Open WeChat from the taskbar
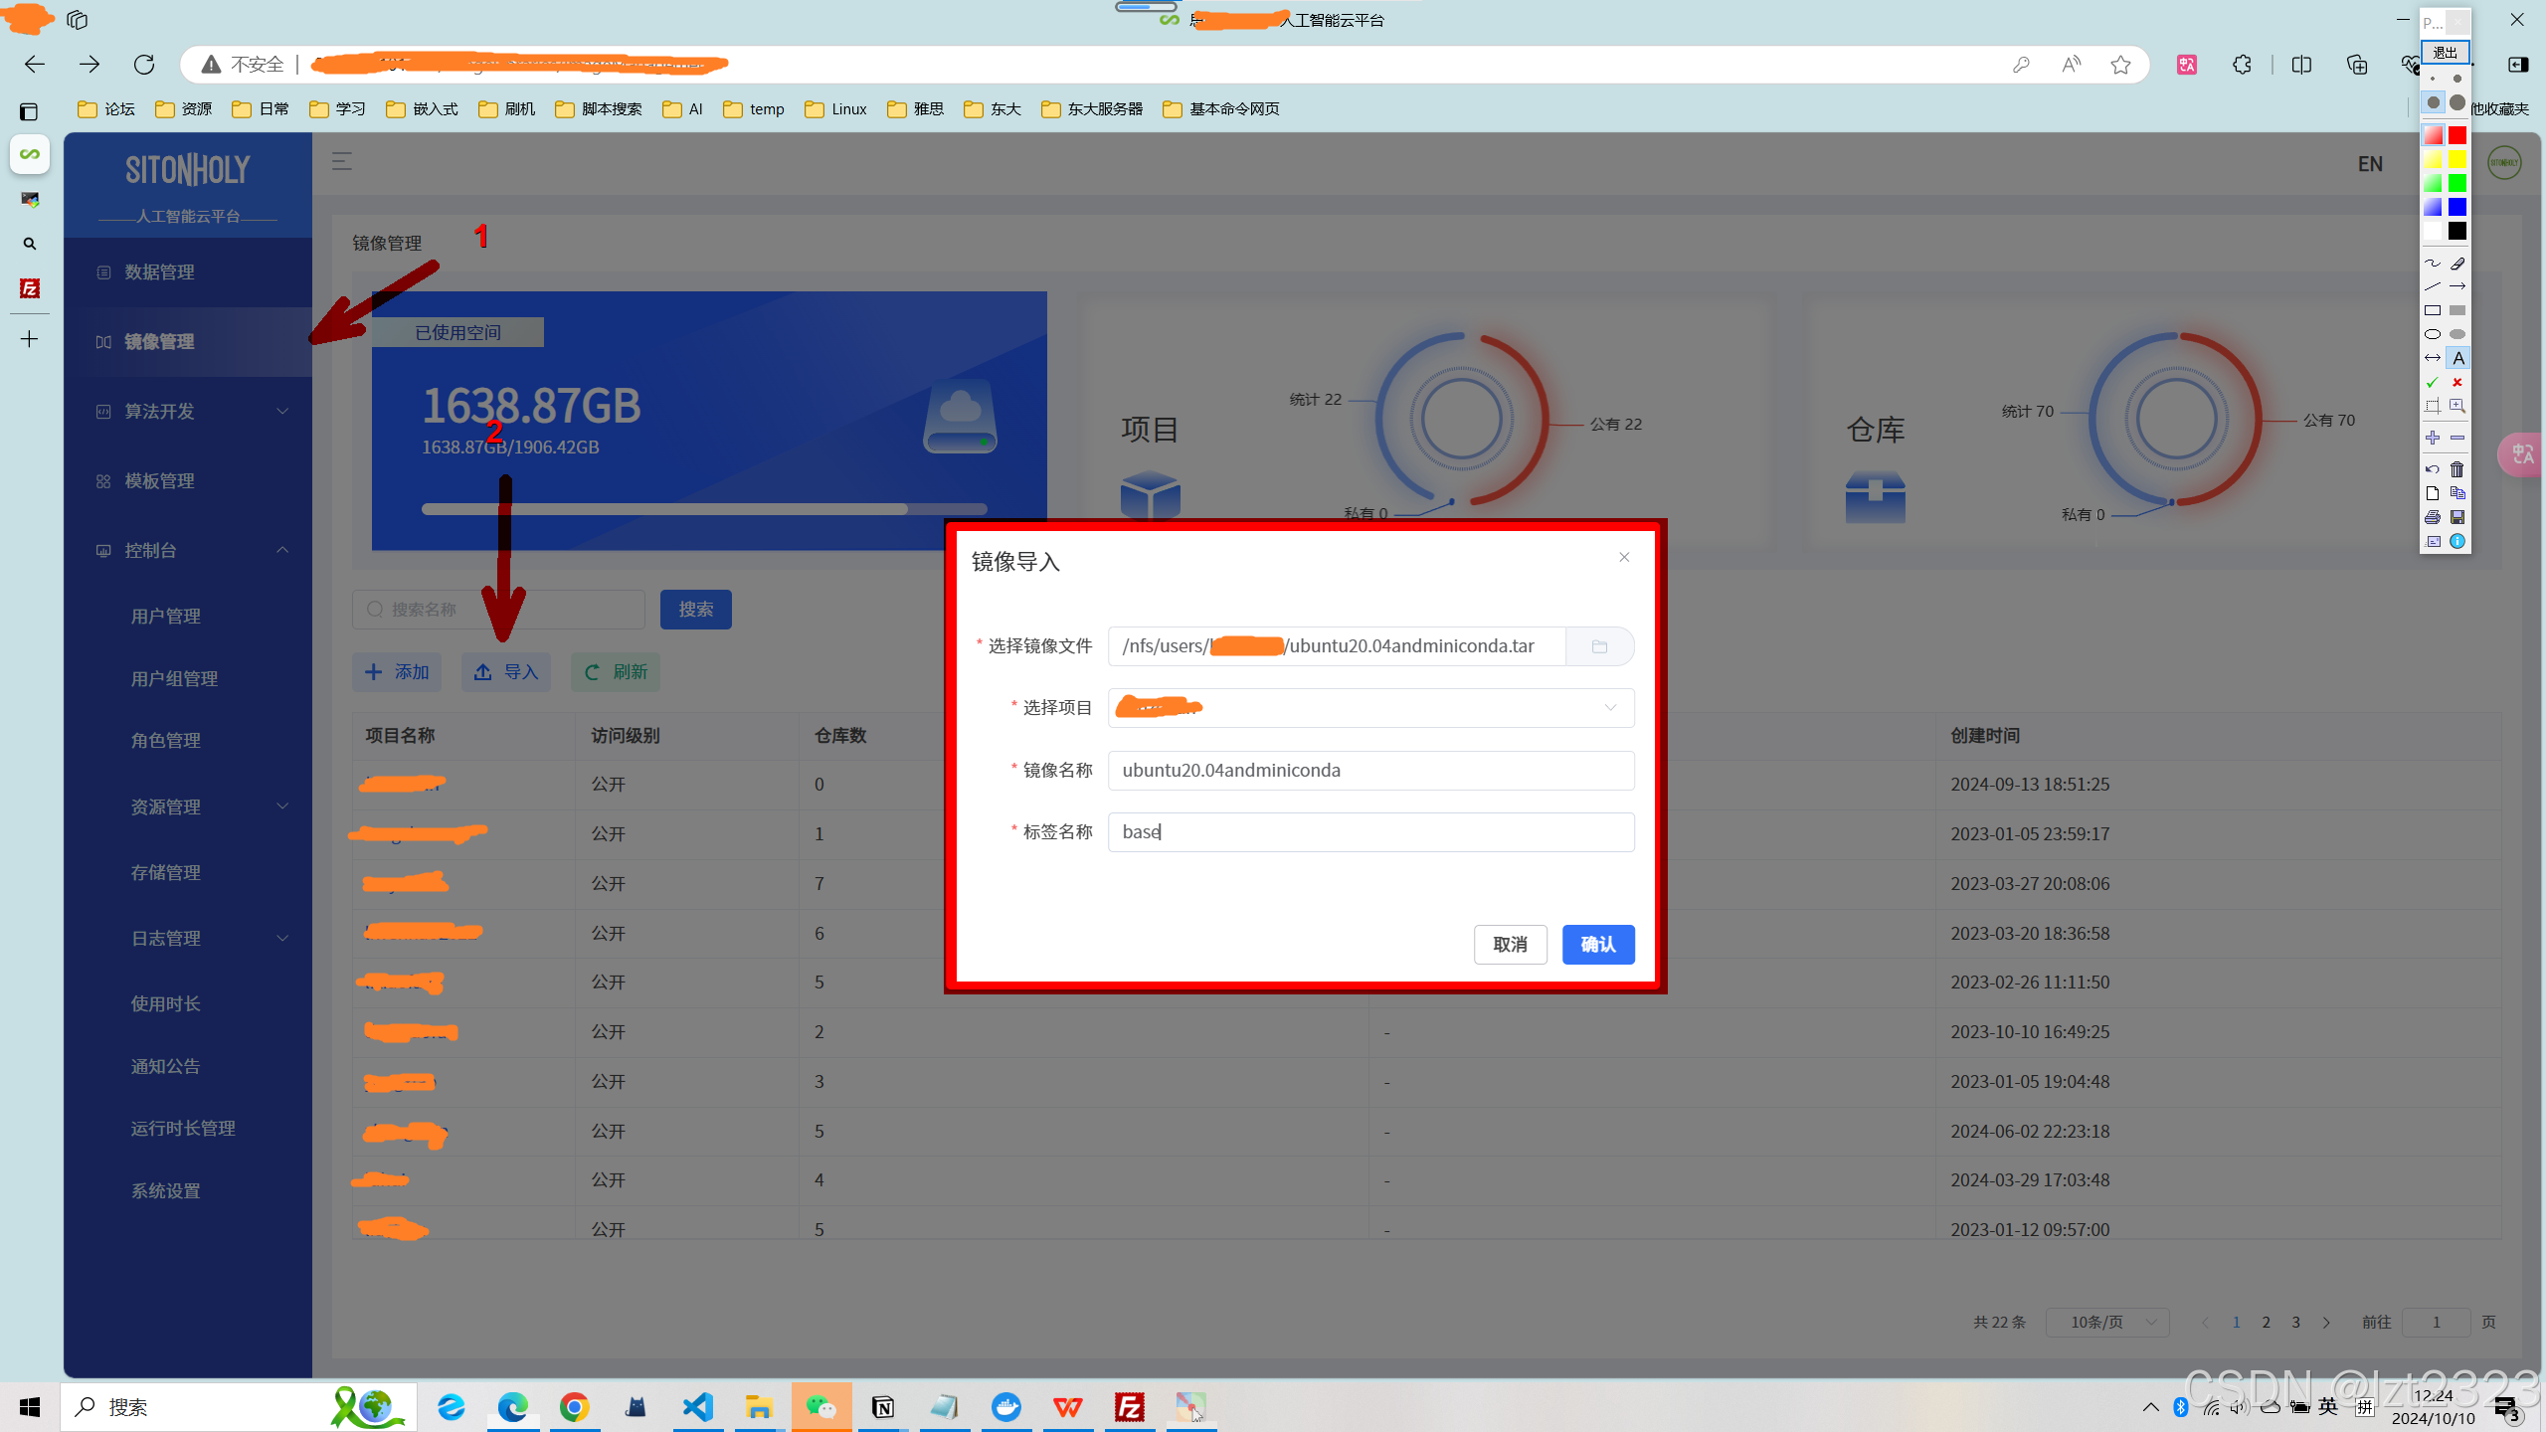This screenshot has height=1432, width=2546. point(821,1406)
